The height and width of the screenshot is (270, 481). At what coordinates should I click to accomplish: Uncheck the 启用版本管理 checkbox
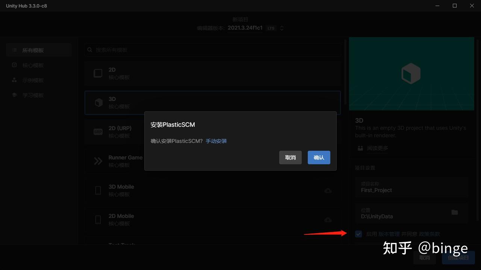358,234
